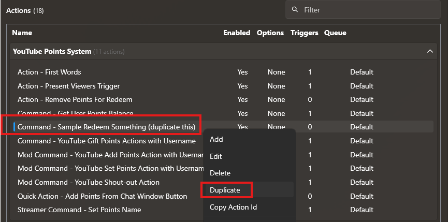Click Edit in the context menu
The width and height of the screenshot is (448, 222).
click(215, 156)
